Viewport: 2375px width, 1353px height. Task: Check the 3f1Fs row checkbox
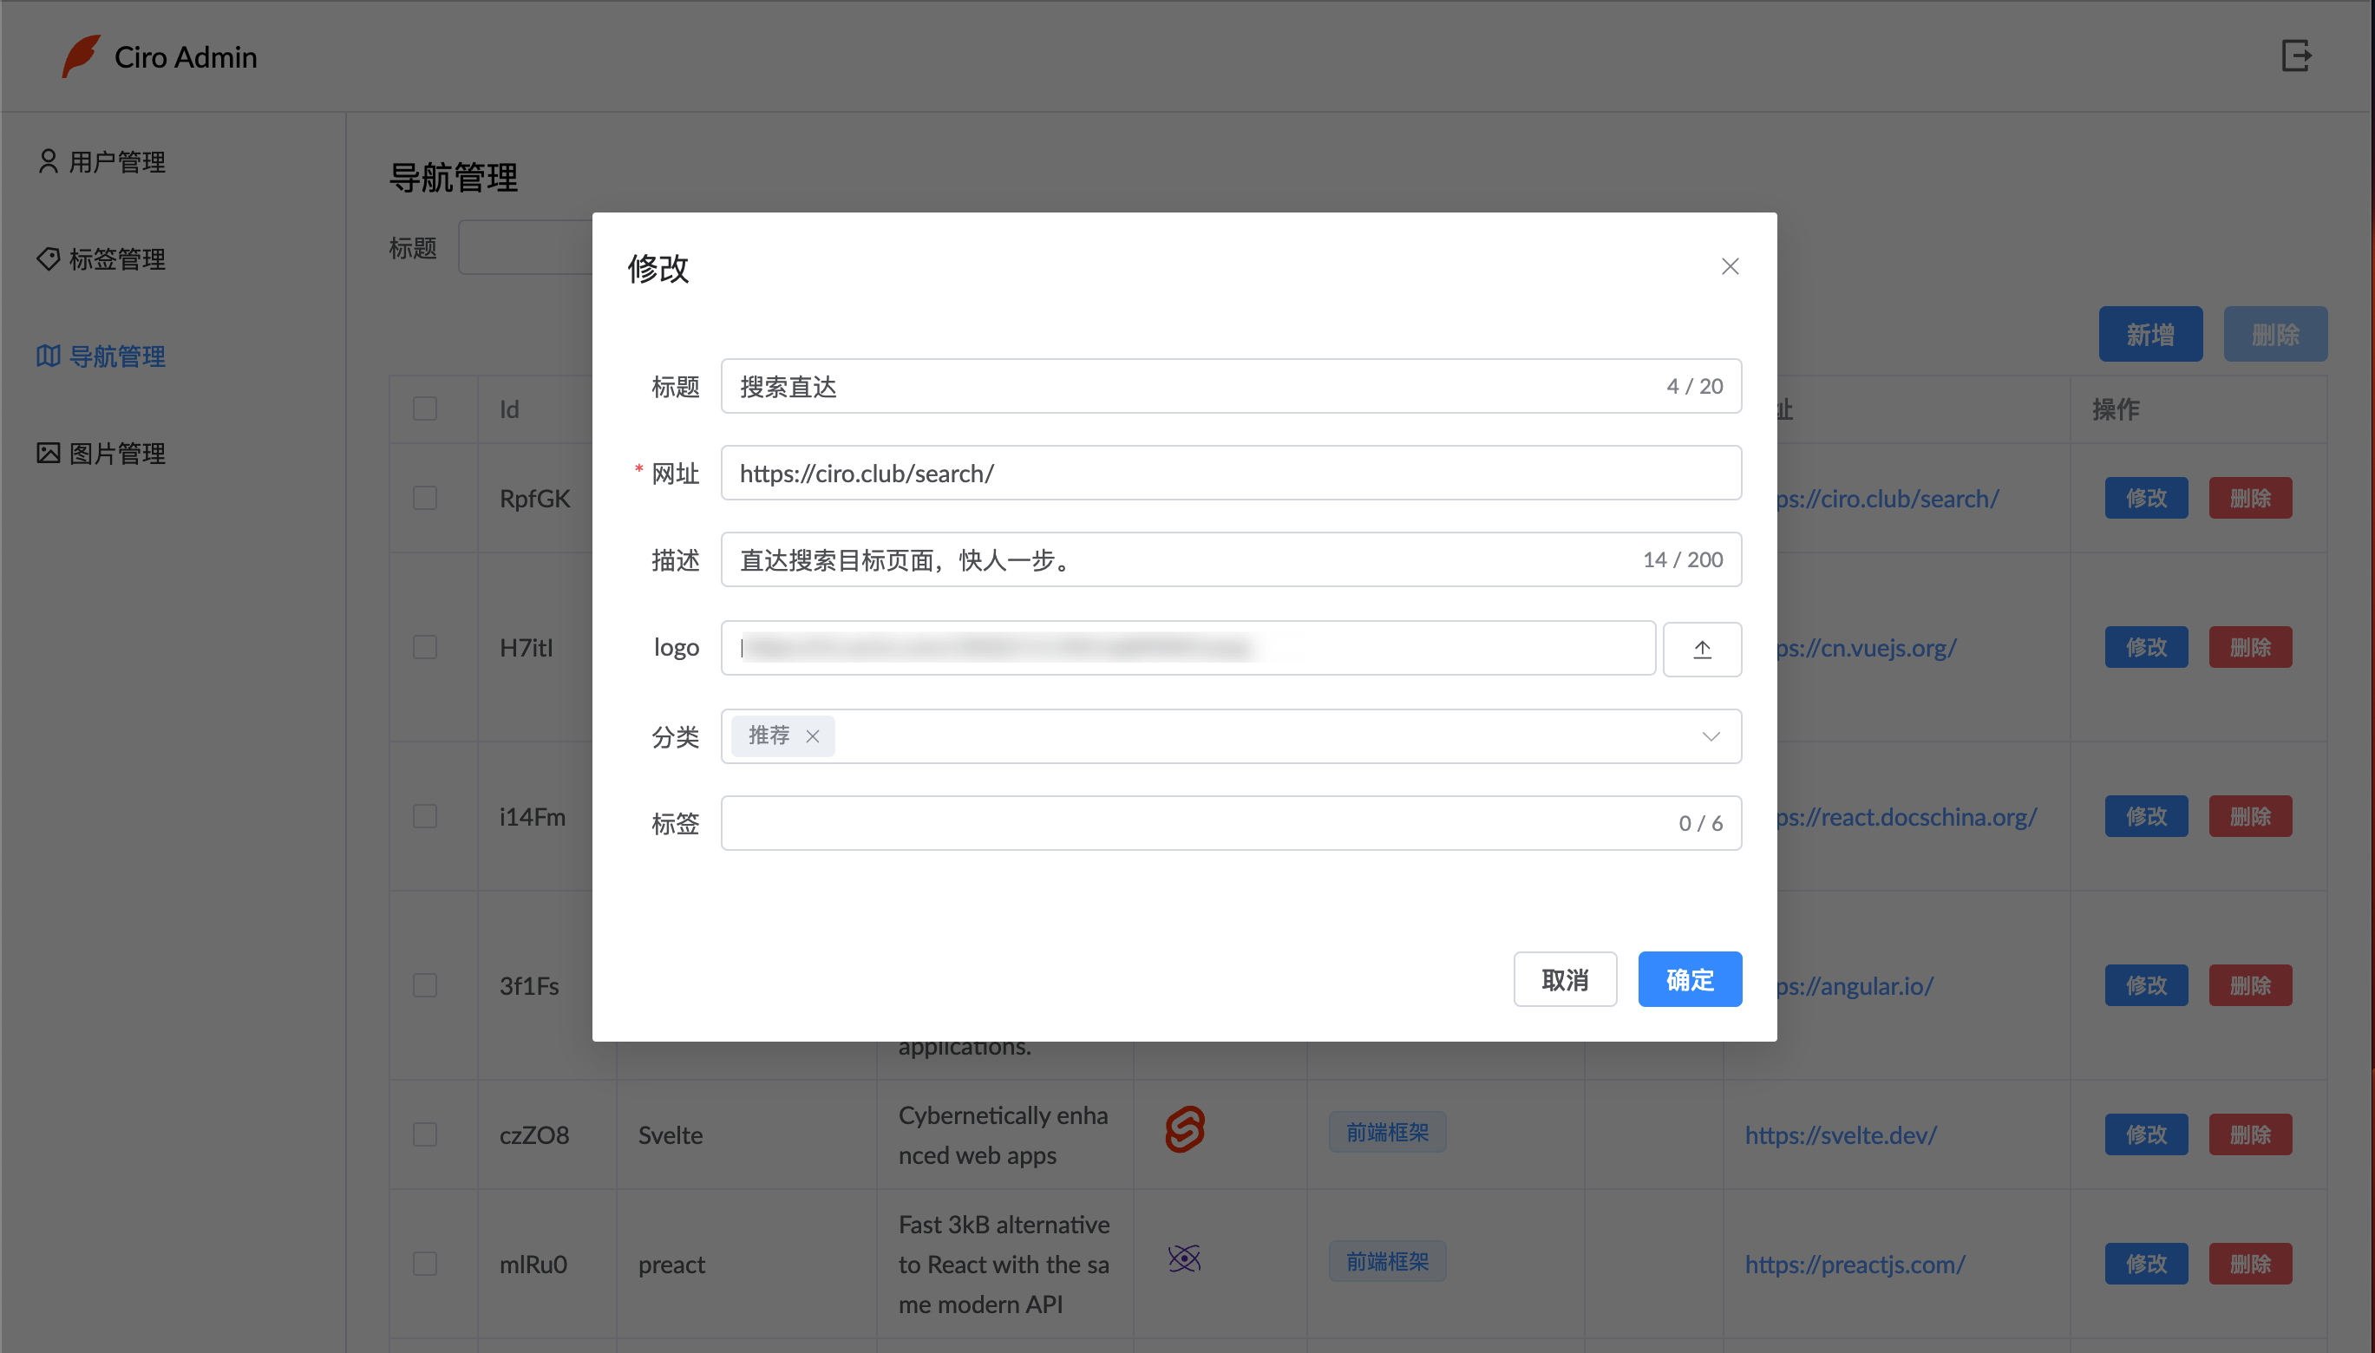pos(425,985)
